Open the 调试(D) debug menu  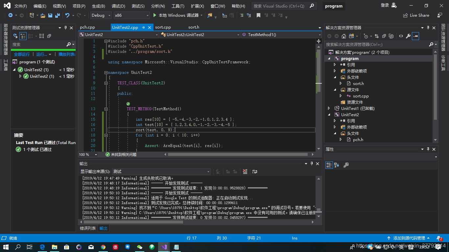coord(118,6)
